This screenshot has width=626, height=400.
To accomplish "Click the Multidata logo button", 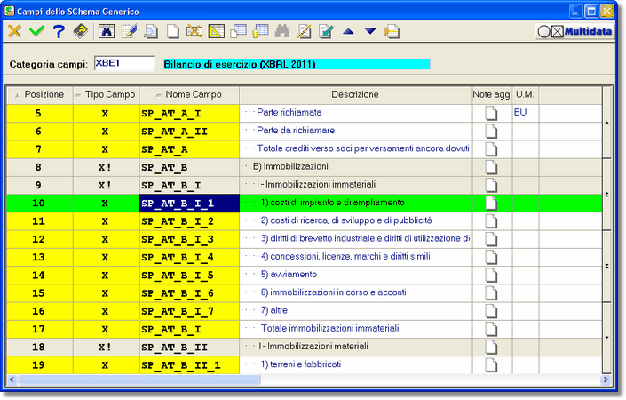I will pos(574,31).
